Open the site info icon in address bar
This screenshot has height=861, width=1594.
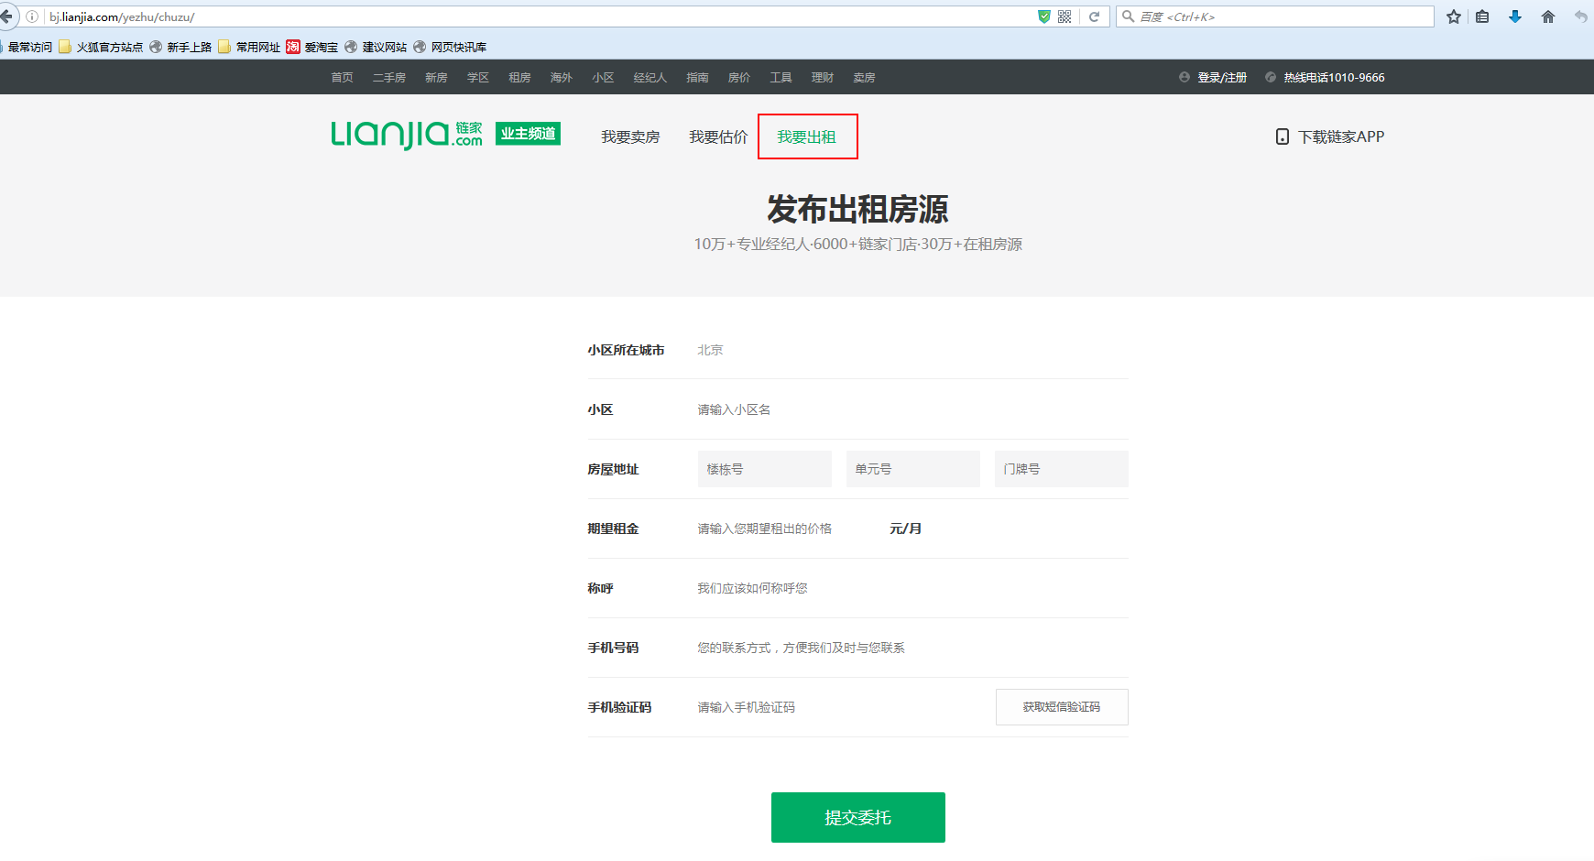click(32, 16)
